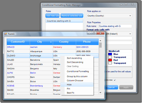The height and width of the screenshot is (103, 142).
Task: Click the MiddleLeft alignment property
Action: pos(114,51)
